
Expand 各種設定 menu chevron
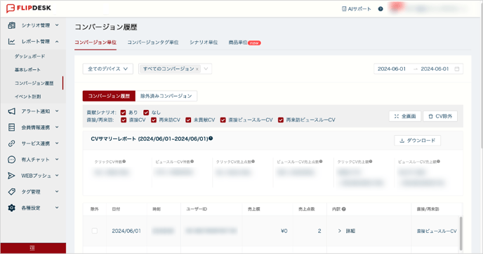pyautogui.click(x=57, y=208)
